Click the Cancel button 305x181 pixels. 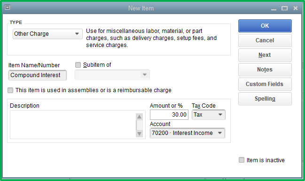(265, 40)
